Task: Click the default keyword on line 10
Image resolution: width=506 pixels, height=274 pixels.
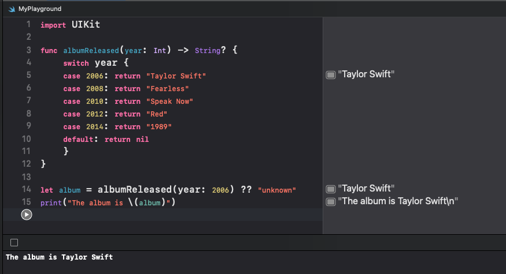Action: (78, 140)
